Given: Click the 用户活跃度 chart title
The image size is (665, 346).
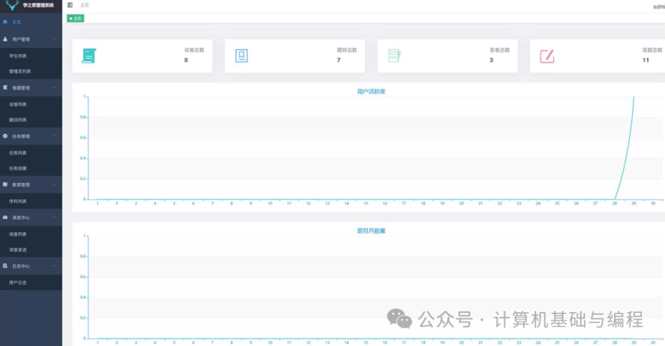Looking at the screenshot, I should [371, 92].
